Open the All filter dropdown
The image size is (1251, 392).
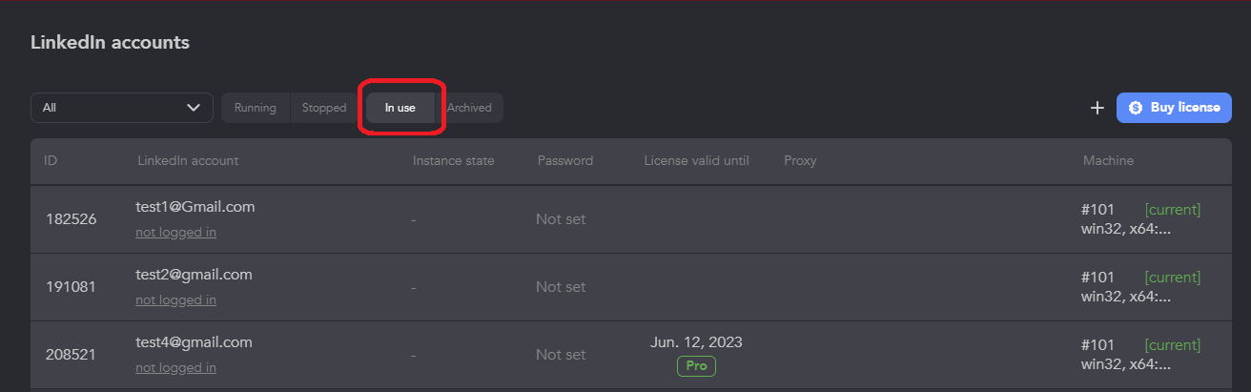(x=122, y=108)
